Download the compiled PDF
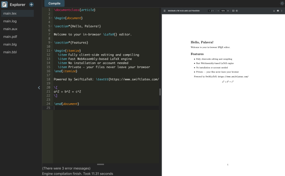285x176 pixels. [274, 10]
